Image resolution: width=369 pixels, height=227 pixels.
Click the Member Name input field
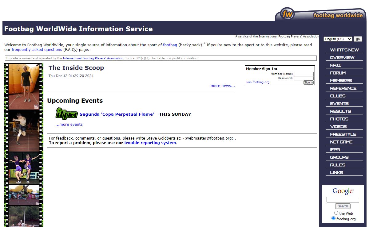pos(304,74)
